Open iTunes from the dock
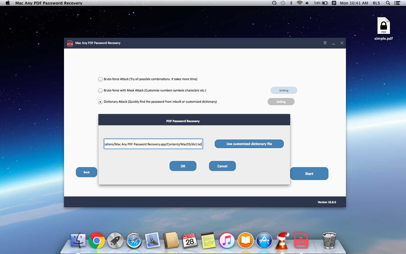406x254 pixels. [x=227, y=241]
